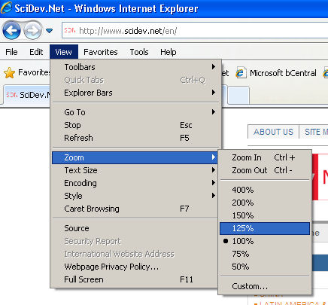Open the Favorites menu in menu bar
The image size is (328, 305).
[x=101, y=52]
